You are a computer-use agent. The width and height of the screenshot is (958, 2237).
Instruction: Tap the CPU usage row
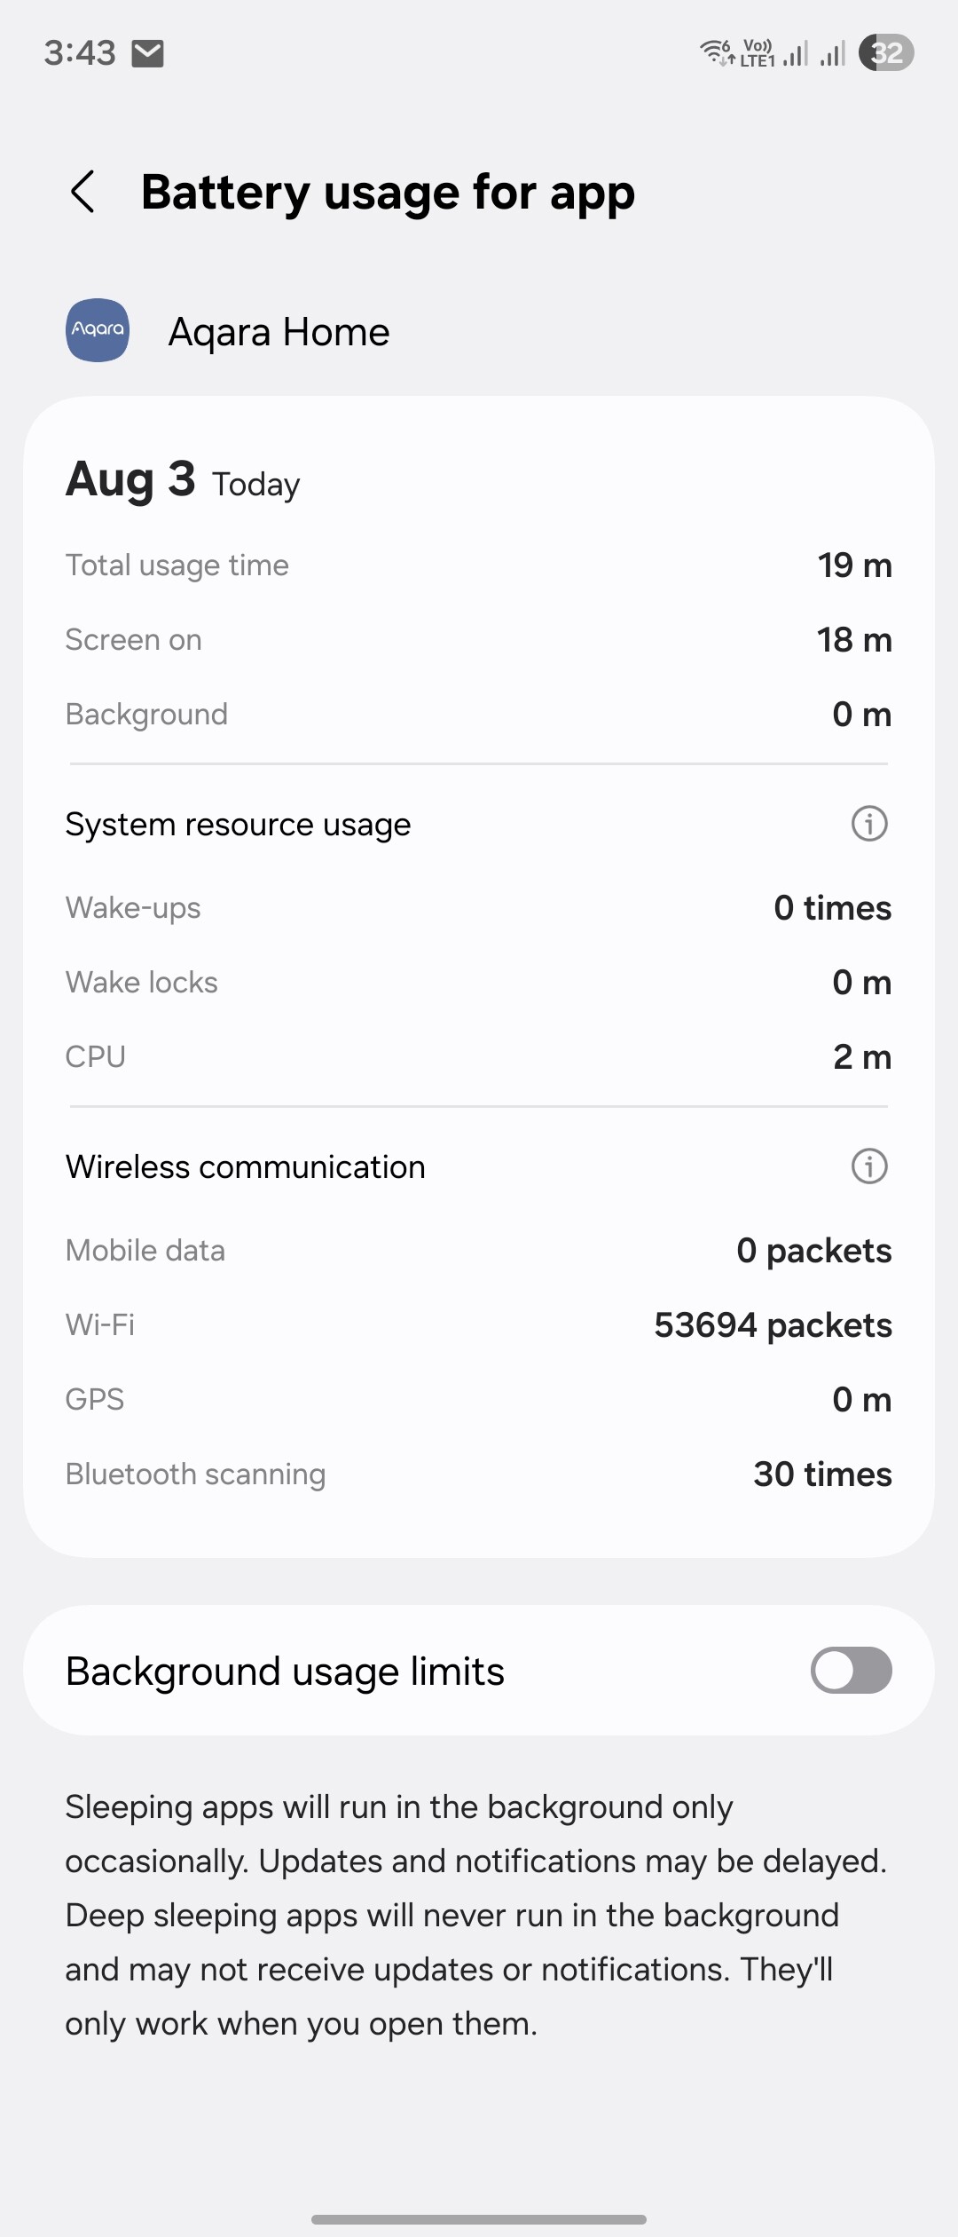point(479,1057)
